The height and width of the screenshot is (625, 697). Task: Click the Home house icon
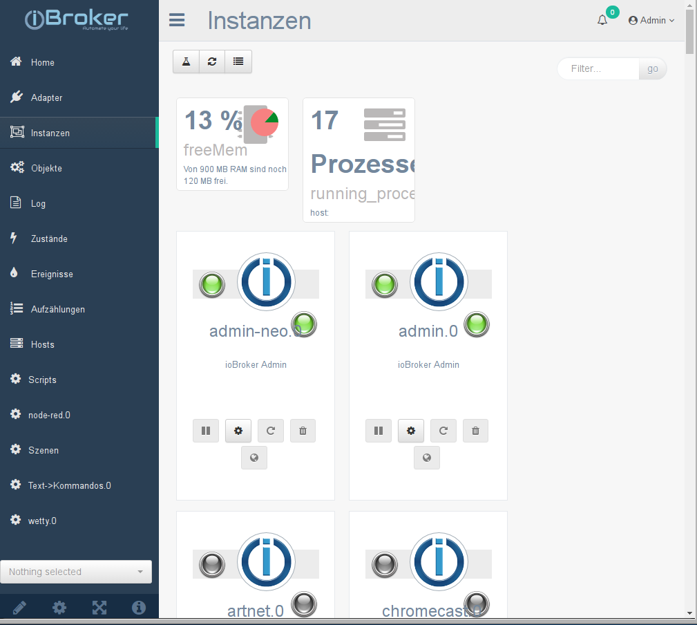pos(16,62)
